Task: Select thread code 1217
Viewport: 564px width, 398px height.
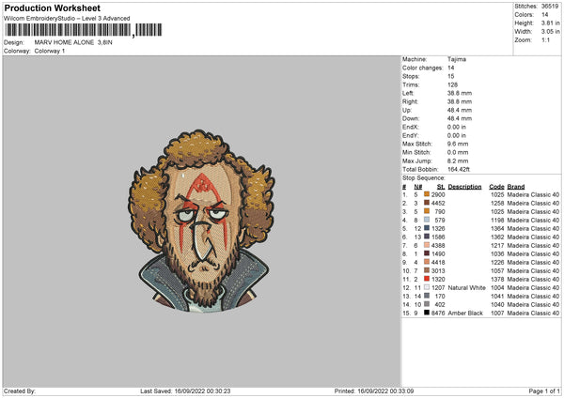Action: tap(497, 245)
